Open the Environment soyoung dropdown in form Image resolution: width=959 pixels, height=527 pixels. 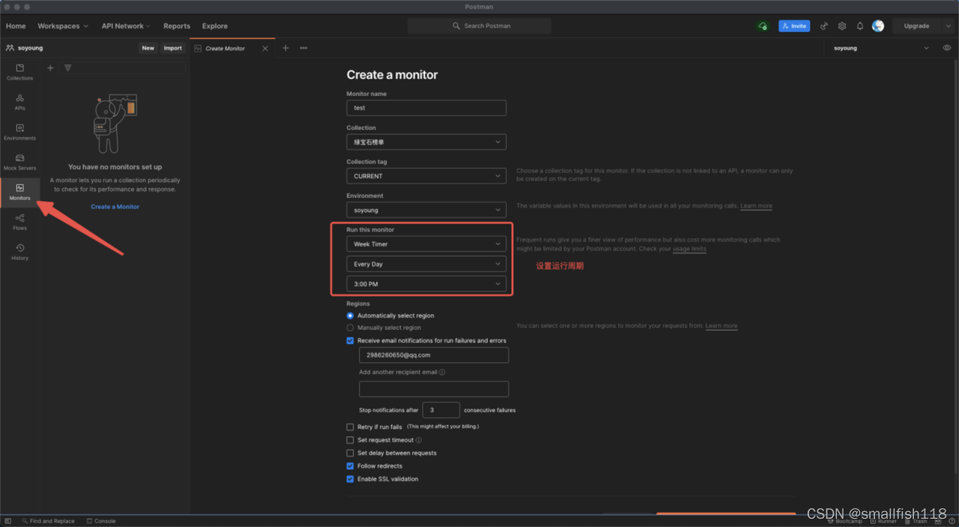tap(426, 210)
